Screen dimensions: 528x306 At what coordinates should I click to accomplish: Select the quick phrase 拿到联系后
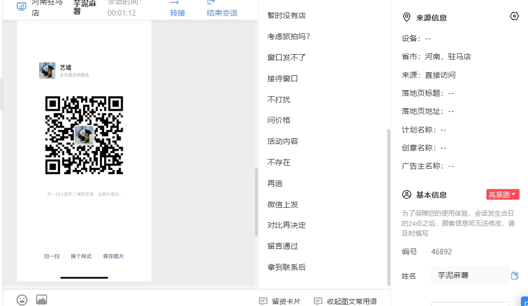click(286, 267)
